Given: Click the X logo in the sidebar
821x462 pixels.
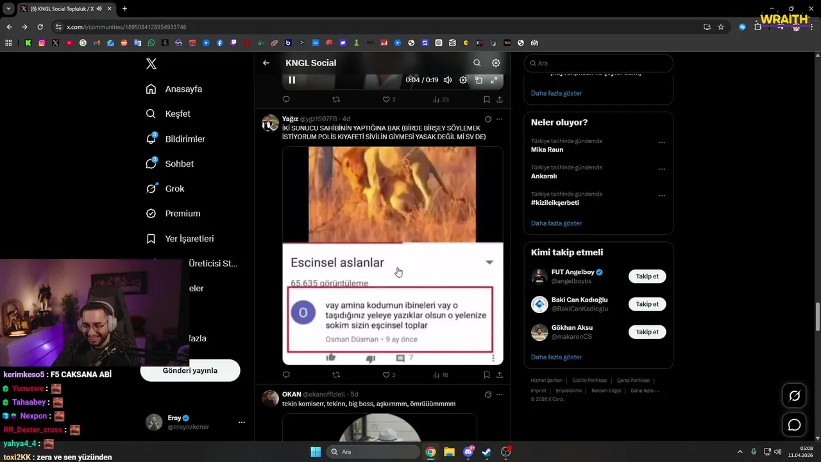Looking at the screenshot, I should pos(151,64).
